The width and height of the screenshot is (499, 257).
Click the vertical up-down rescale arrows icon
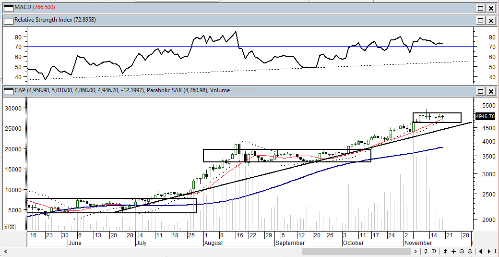click(x=446, y=252)
